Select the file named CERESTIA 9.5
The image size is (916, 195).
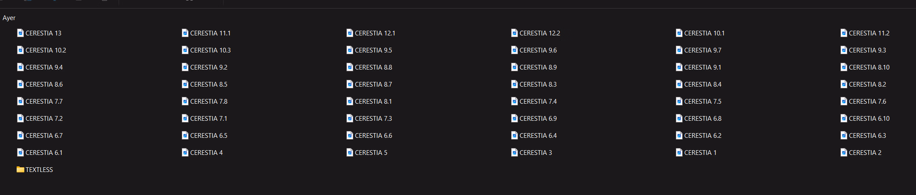pyautogui.click(x=369, y=50)
